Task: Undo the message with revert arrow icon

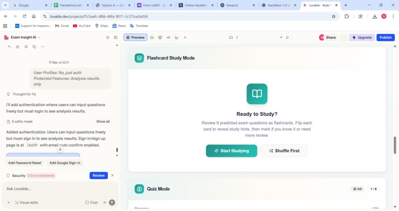Action: 9,47
